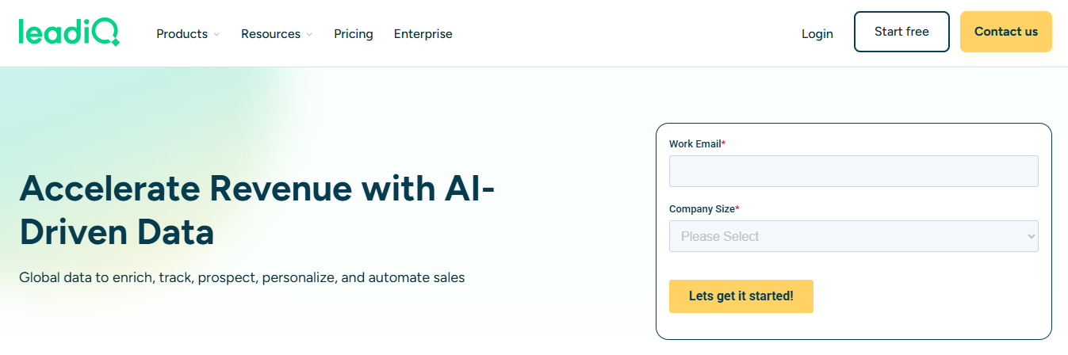Click the Accelerate Revenue headline

[x=257, y=210]
